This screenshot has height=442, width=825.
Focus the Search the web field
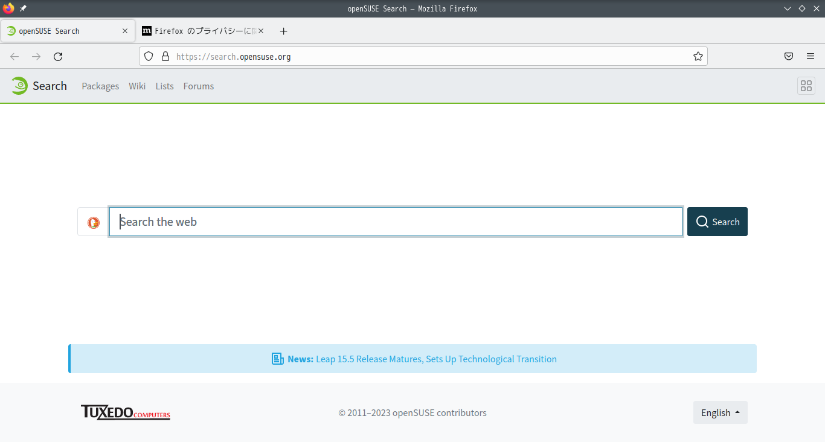[396, 222]
